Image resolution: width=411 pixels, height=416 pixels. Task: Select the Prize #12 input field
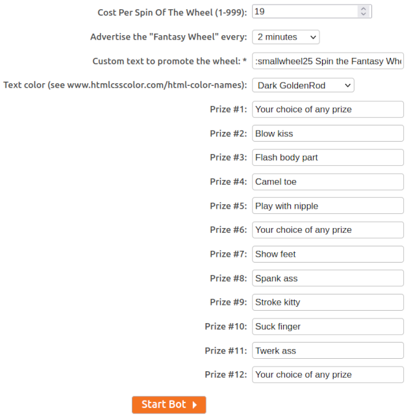pos(328,374)
